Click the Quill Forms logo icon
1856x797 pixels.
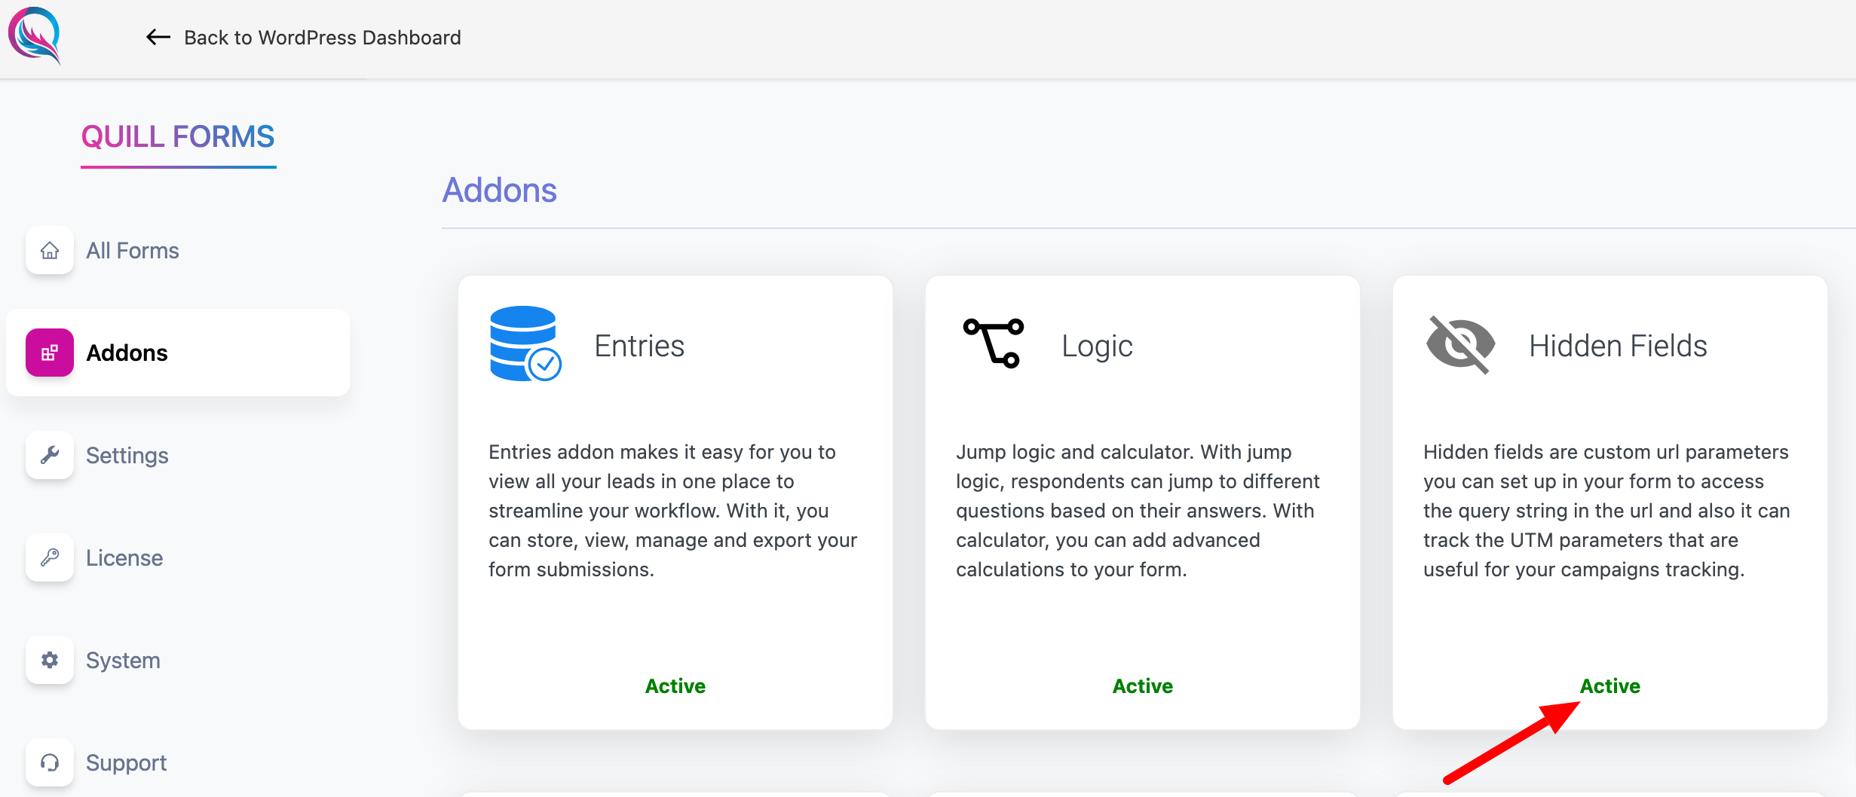click(35, 35)
